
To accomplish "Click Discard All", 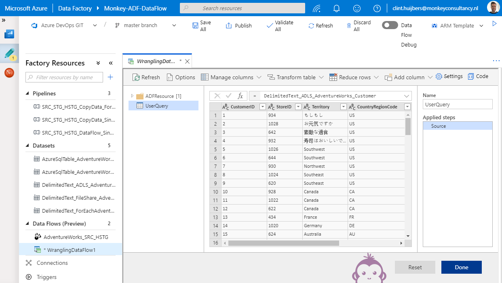I will (x=358, y=26).
